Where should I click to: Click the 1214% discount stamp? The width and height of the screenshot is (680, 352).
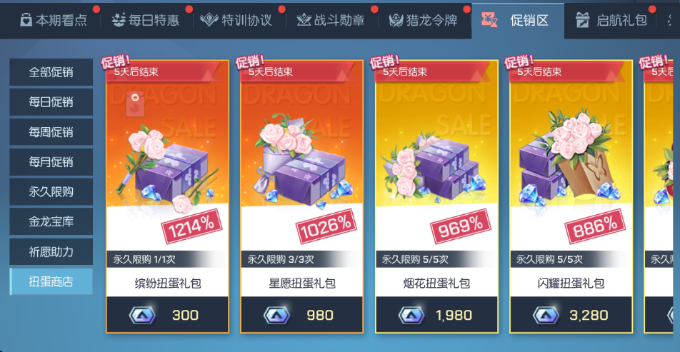tap(191, 226)
